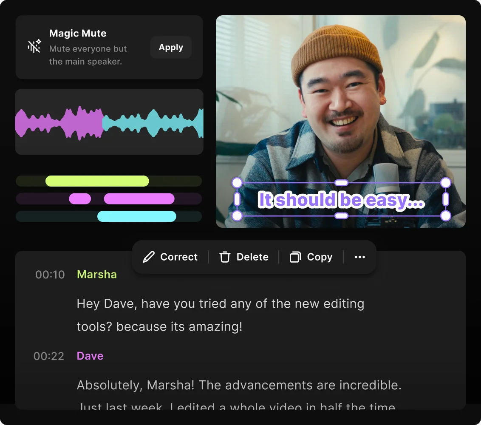Image resolution: width=481 pixels, height=425 pixels.
Task: Click speaker name Marsha to reassign speaker
Action: (97, 275)
